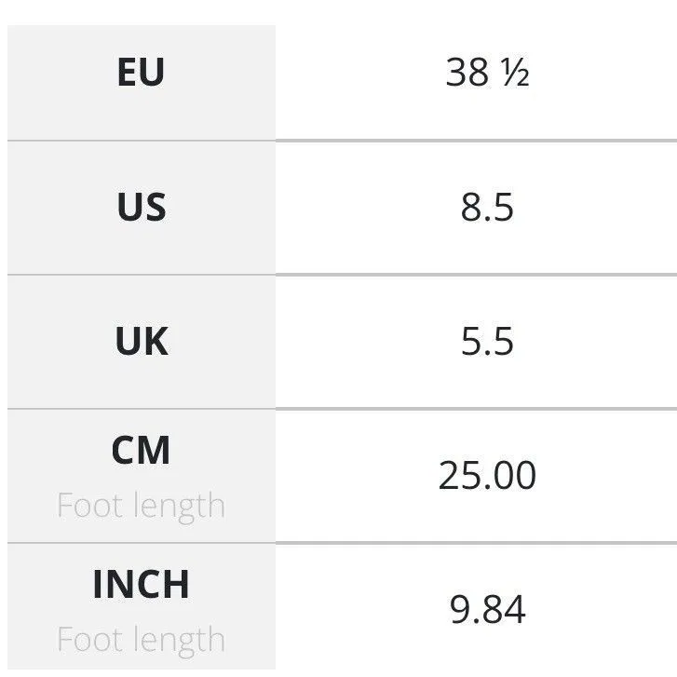Select the US size value 8.5

[x=487, y=208]
